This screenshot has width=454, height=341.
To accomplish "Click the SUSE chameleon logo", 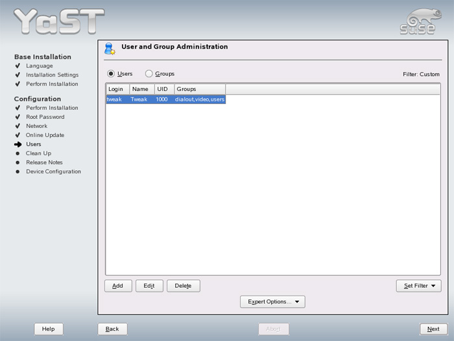I will click(x=422, y=21).
